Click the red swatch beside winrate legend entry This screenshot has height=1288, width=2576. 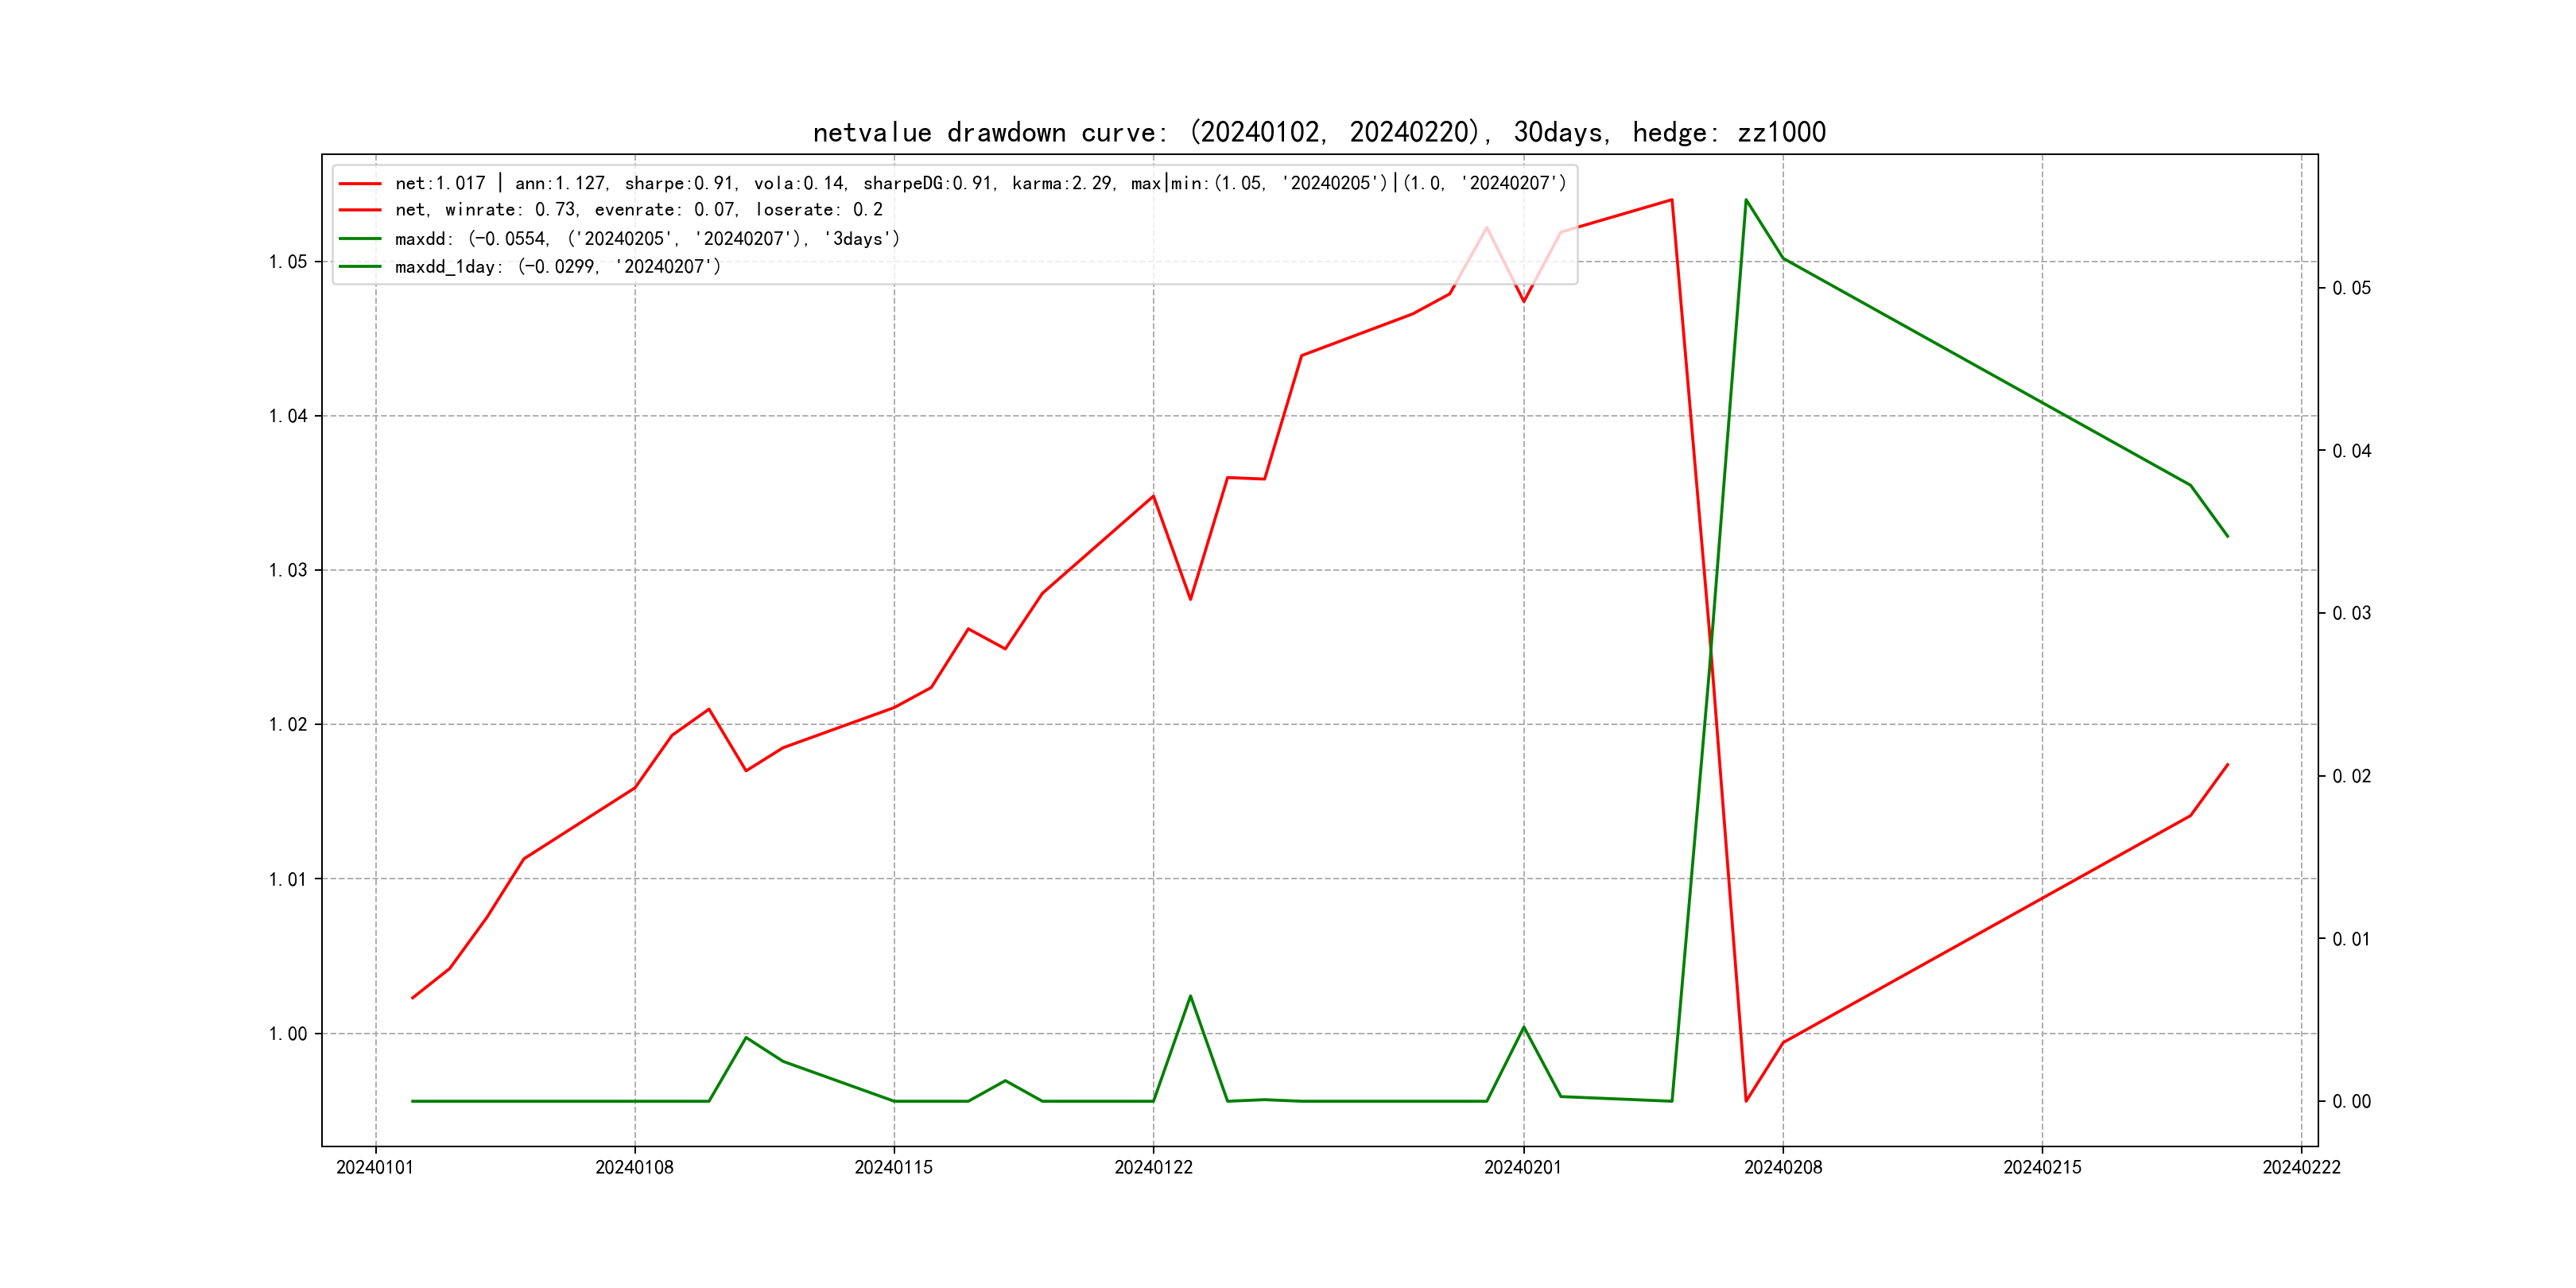[x=360, y=210]
